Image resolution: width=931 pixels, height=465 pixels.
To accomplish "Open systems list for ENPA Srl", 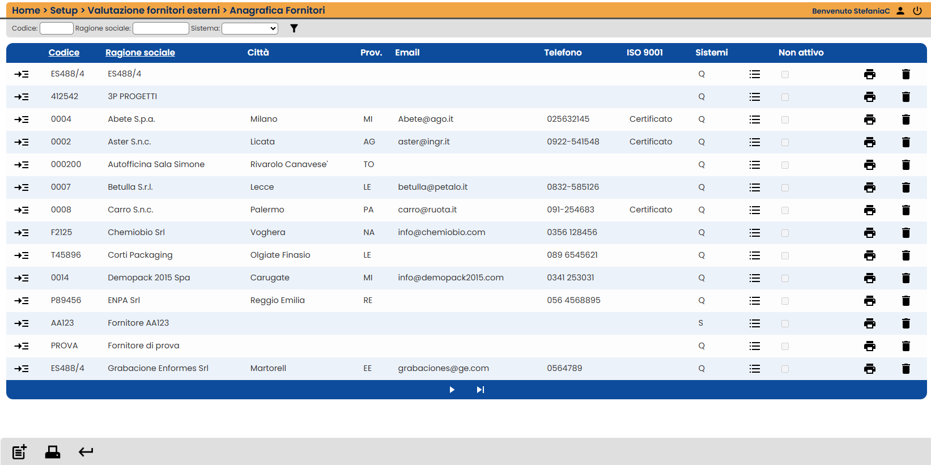I will [x=755, y=301].
